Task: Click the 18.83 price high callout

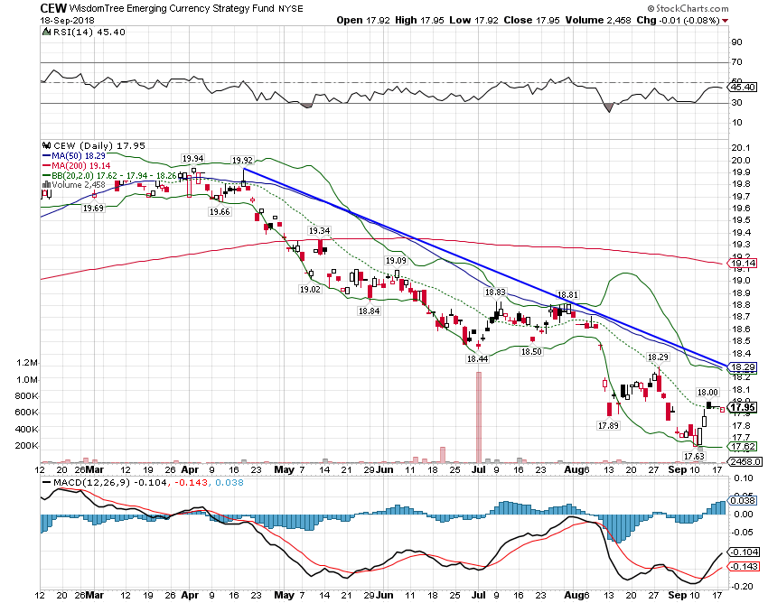Action: click(x=495, y=292)
